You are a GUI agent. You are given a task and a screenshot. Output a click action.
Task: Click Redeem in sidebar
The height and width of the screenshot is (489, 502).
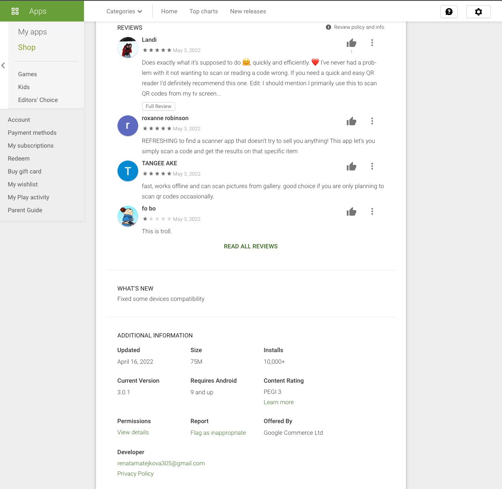pyautogui.click(x=19, y=158)
